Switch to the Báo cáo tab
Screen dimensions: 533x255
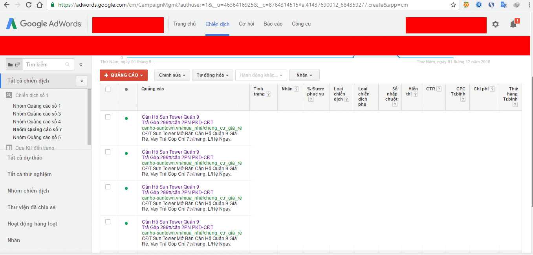pyautogui.click(x=273, y=24)
